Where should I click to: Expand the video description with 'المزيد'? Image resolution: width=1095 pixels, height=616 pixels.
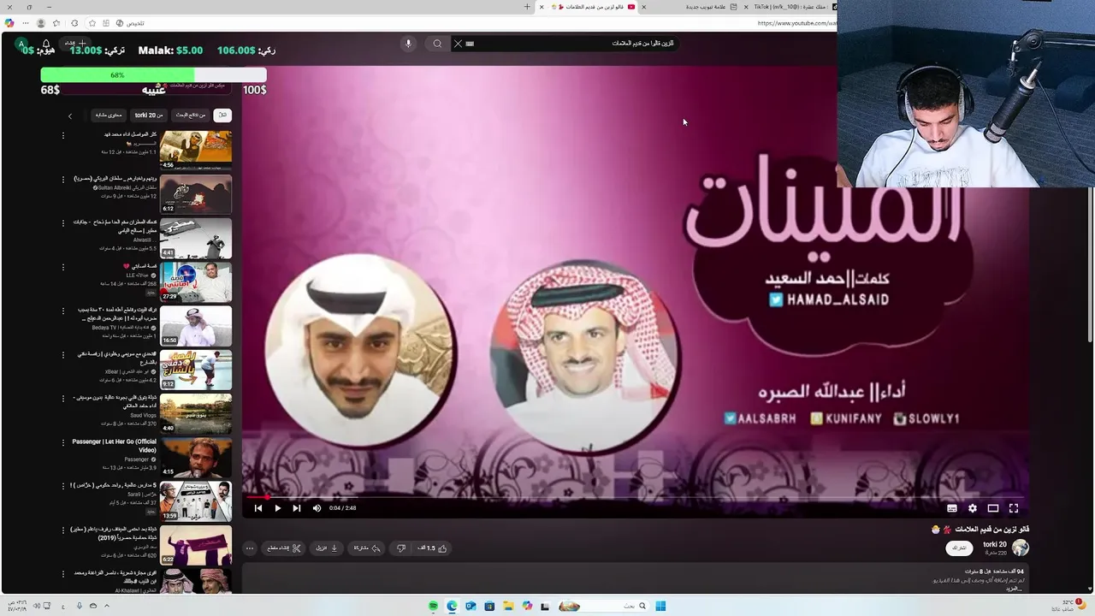(1015, 589)
